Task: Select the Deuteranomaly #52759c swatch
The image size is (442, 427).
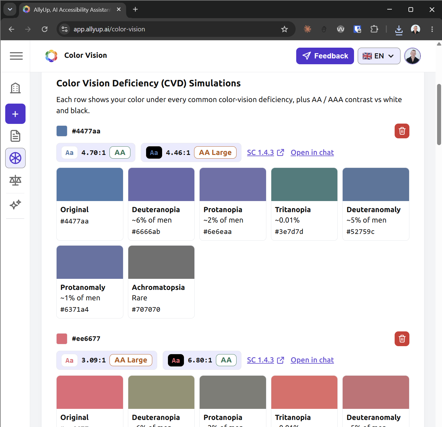Action: (376, 204)
